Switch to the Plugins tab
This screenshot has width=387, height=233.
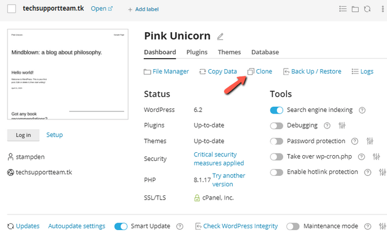197,52
